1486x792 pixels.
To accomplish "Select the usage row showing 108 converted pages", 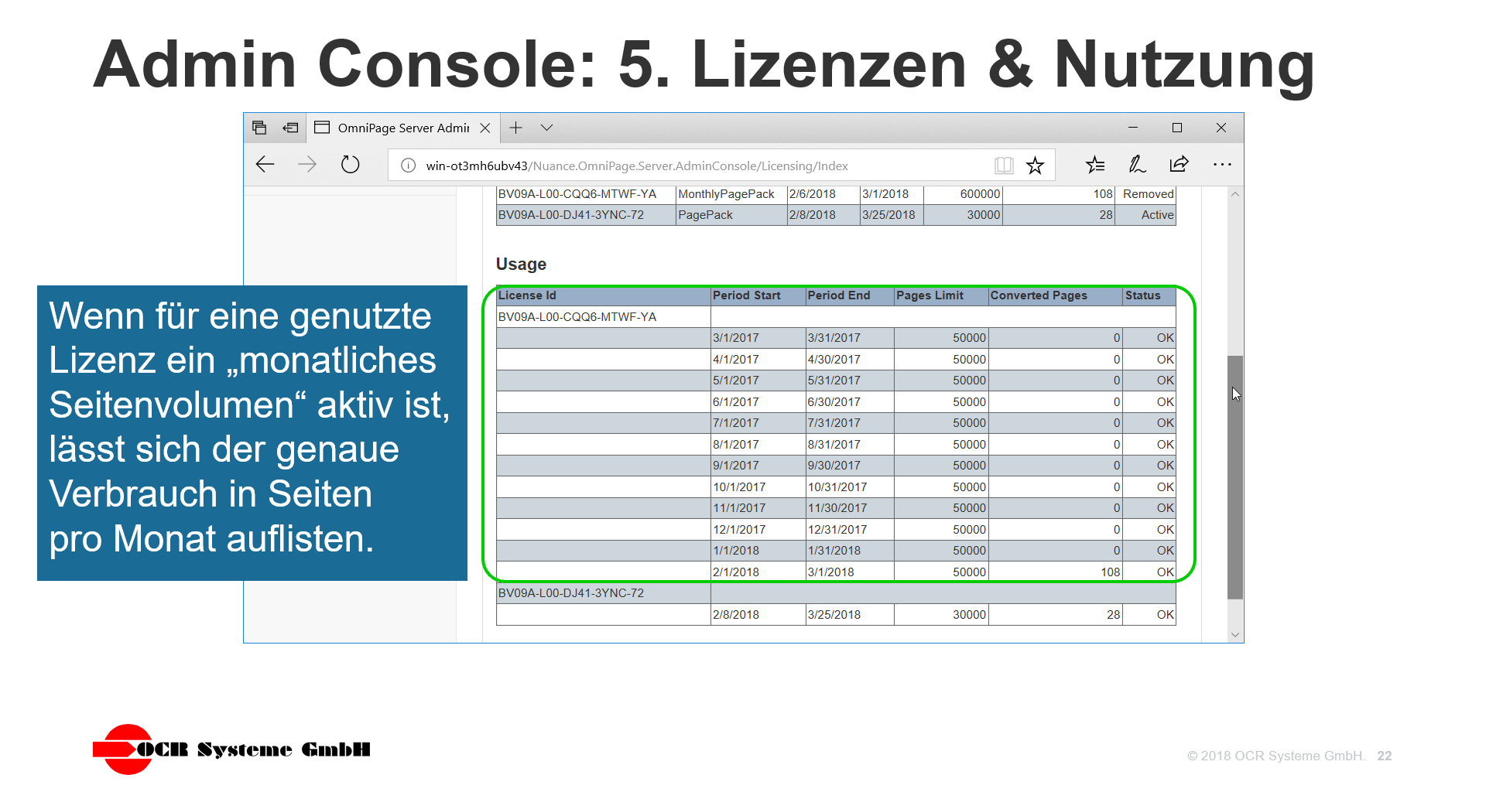I will tap(836, 572).
